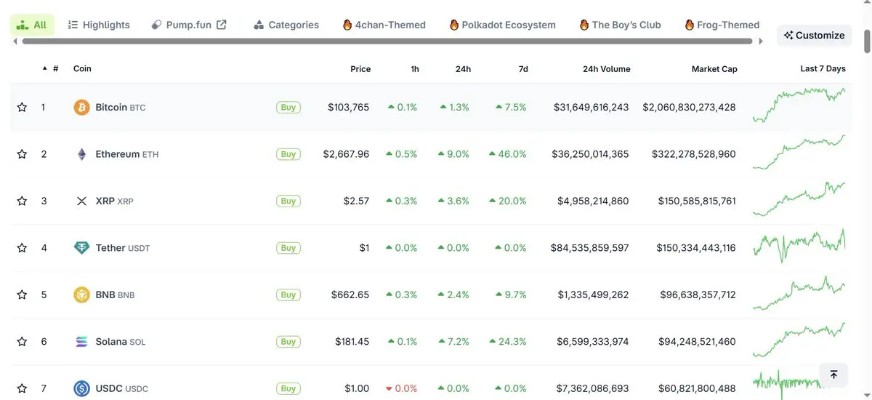Open the Customize button
The height and width of the screenshot is (400, 872).
coord(814,35)
